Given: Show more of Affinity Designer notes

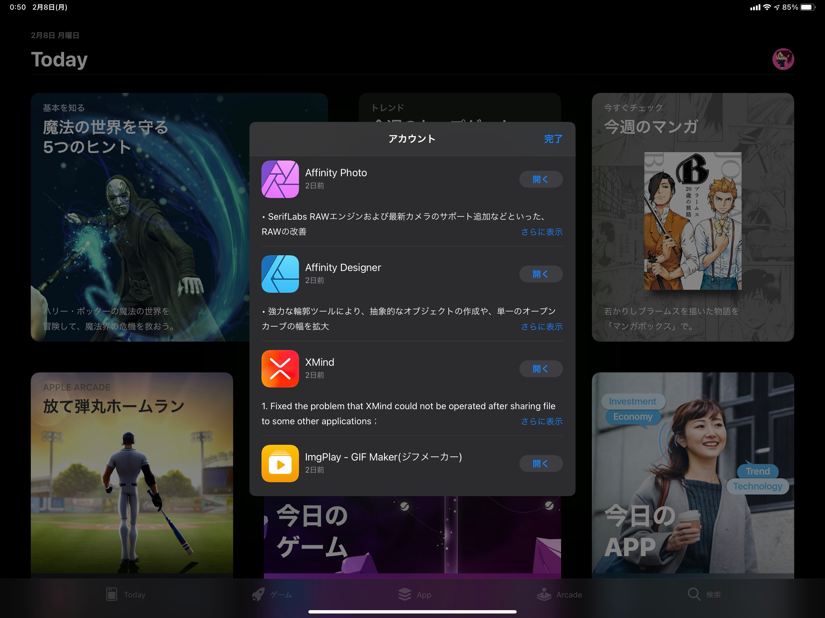Looking at the screenshot, I should [x=541, y=327].
